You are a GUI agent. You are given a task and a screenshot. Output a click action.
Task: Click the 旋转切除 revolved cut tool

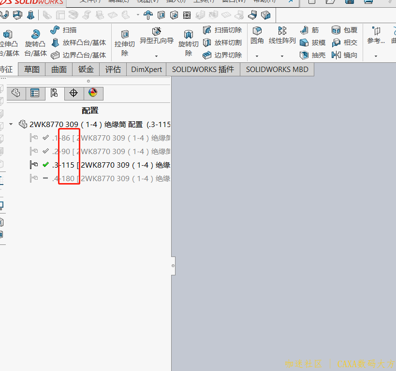click(x=189, y=43)
